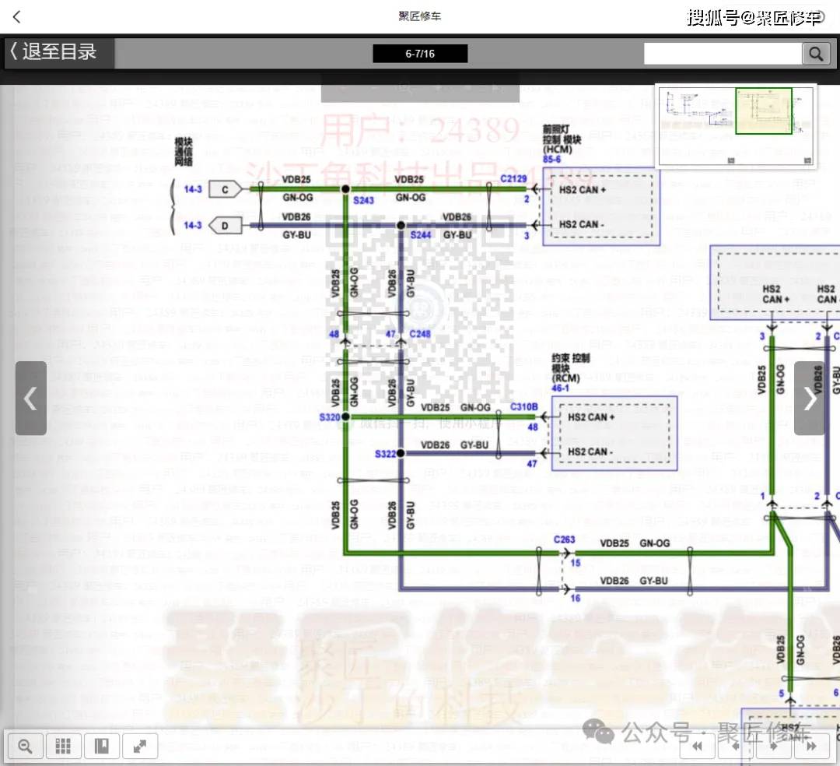840x766 pixels.
Task: Toggle fullscreen with expand arrows icon
Action: pos(140,747)
